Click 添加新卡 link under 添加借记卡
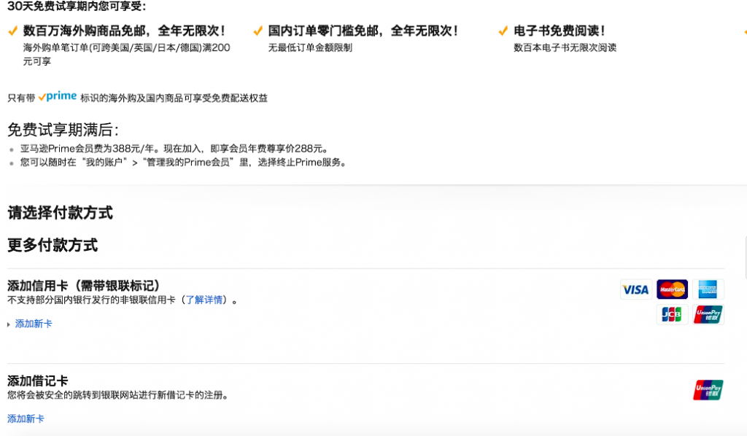747x436 pixels. [x=26, y=419]
